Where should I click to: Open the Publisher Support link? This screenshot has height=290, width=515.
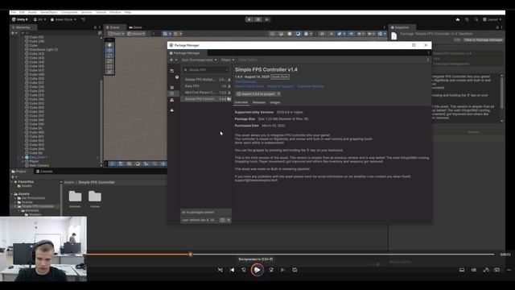[x=280, y=86]
